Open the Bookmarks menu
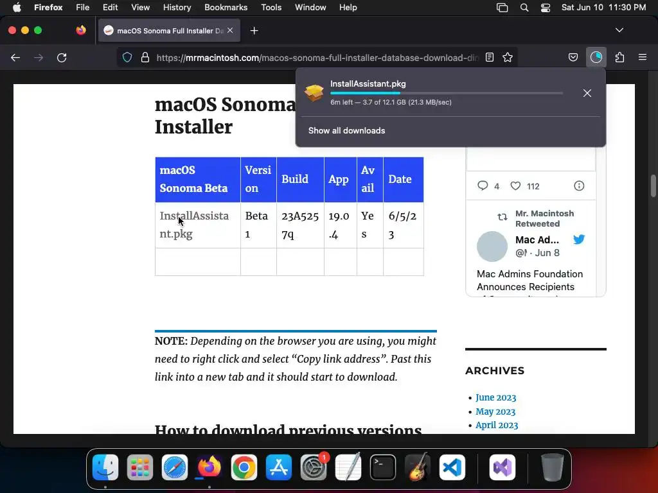The image size is (658, 493). tap(226, 8)
